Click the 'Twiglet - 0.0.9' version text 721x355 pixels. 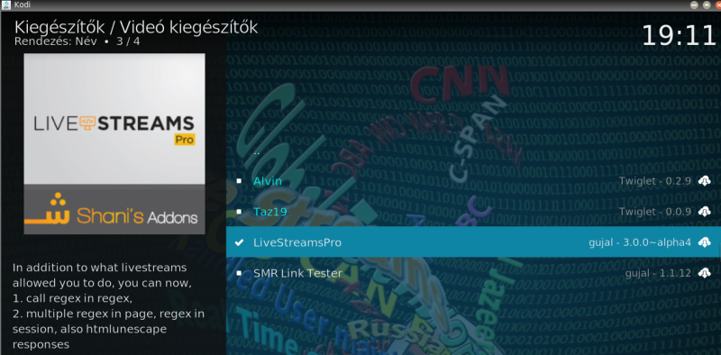pyautogui.click(x=655, y=212)
